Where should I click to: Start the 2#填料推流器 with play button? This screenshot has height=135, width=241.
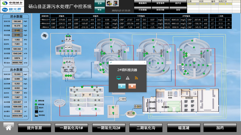(122, 86)
